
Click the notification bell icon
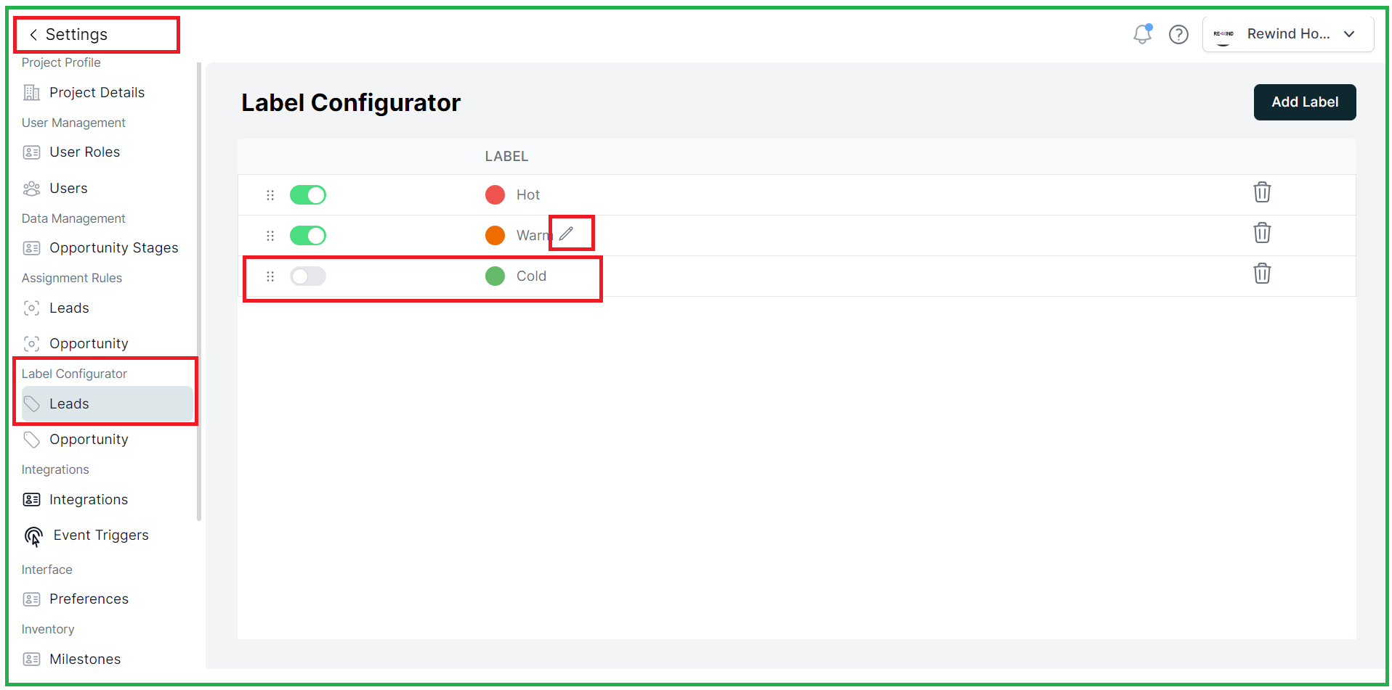[1143, 33]
